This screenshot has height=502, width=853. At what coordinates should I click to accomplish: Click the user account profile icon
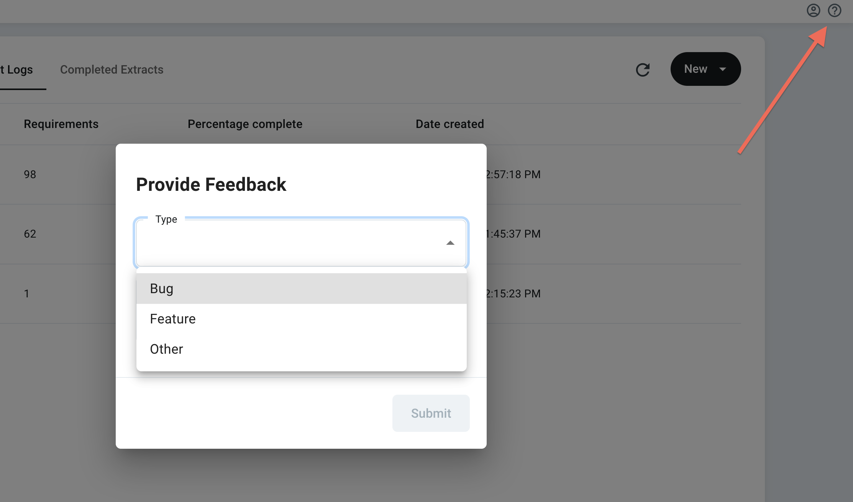pyautogui.click(x=813, y=10)
